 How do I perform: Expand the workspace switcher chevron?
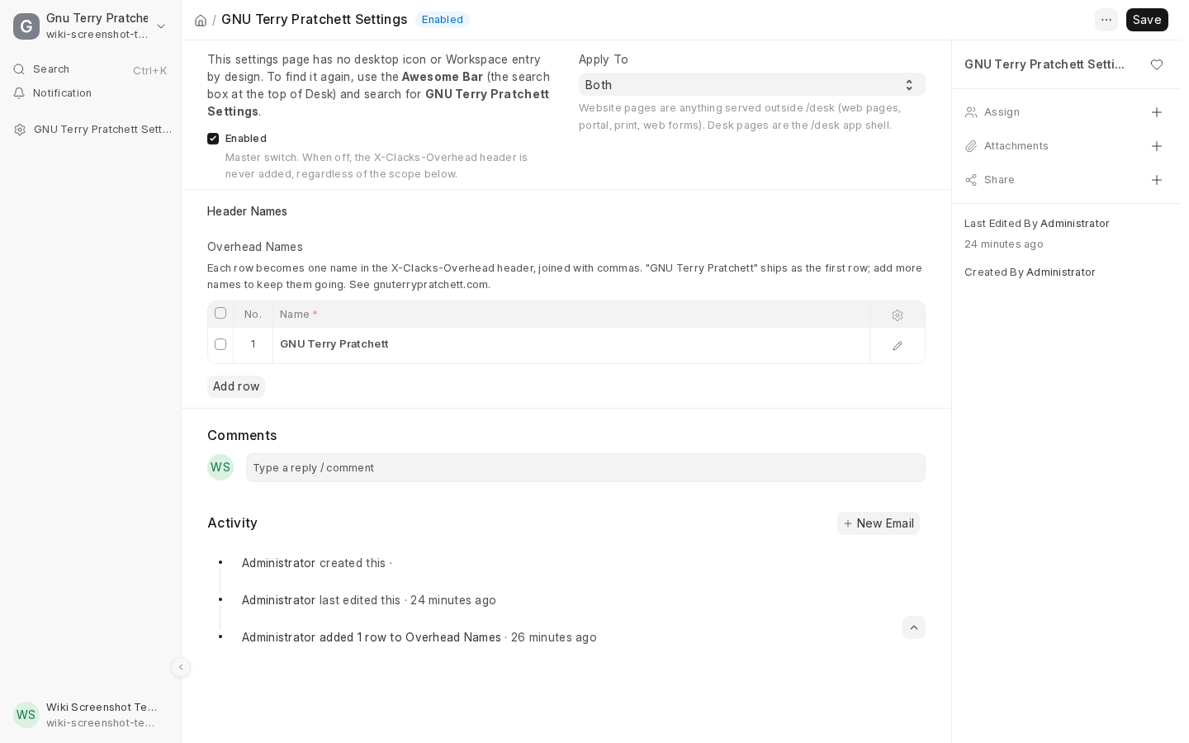coord(161,26)
